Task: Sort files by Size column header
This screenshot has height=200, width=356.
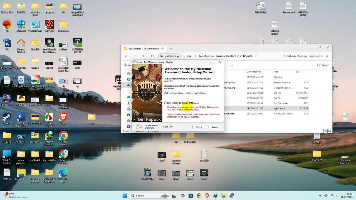Action: tap(298, 72)
